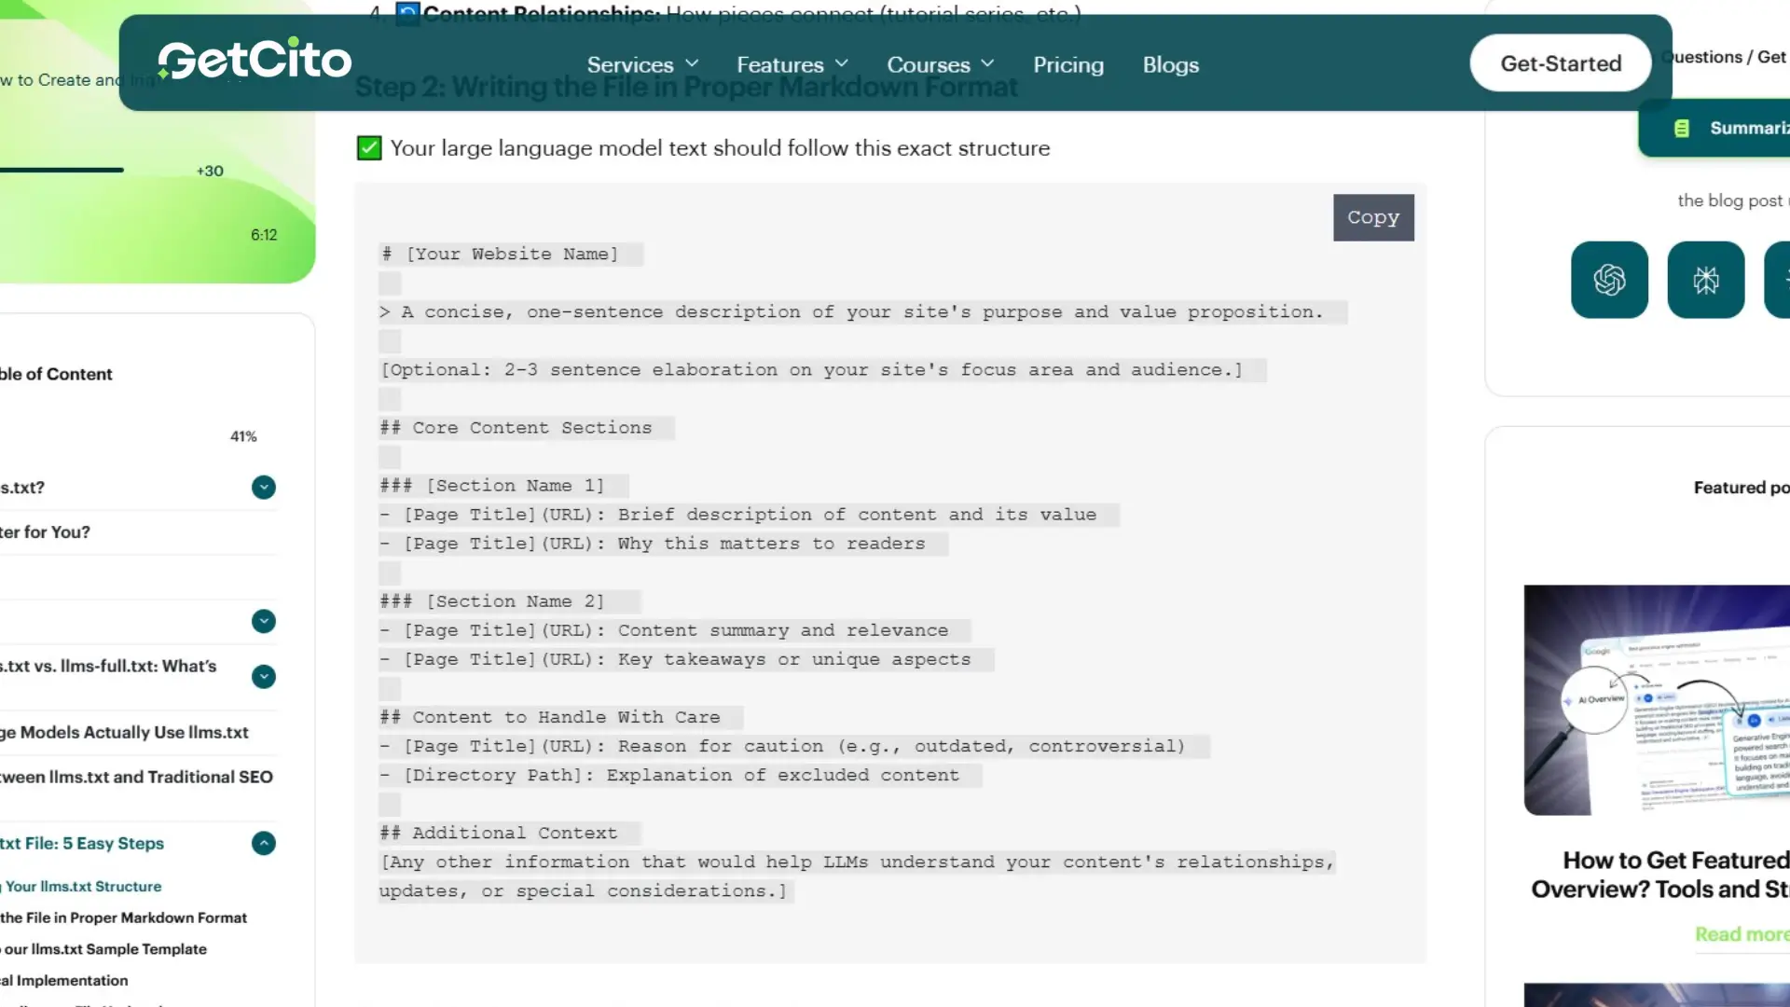Screen dimensions: 1790x1007
Task: Click the checkbox icon beside Content Relationships
Action: click(406, 13)
